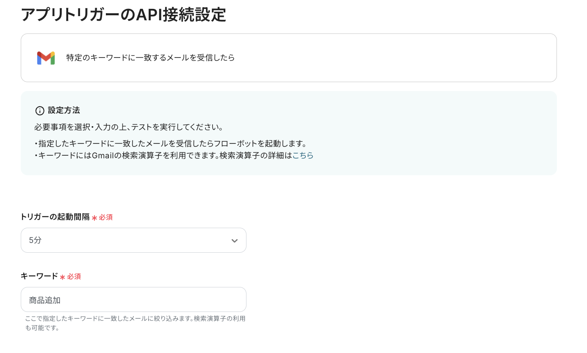Open the こちら search operator details link
Screen dimensions: 587x353
(303, 155)
